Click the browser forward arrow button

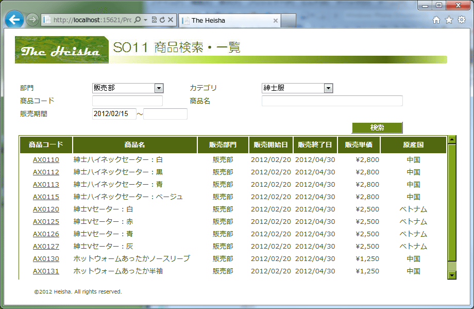32,20
